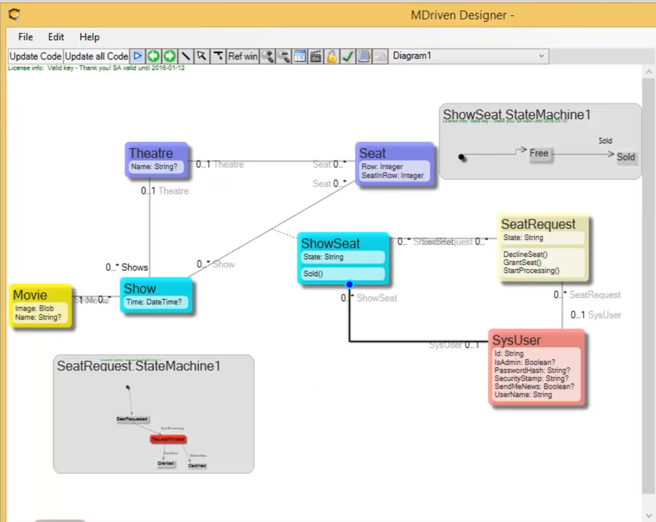This screenshot has width=656, height=522.
Task: Open the Diagram1 dropdown
Action: pyautogui.click(x=541, y=55)
